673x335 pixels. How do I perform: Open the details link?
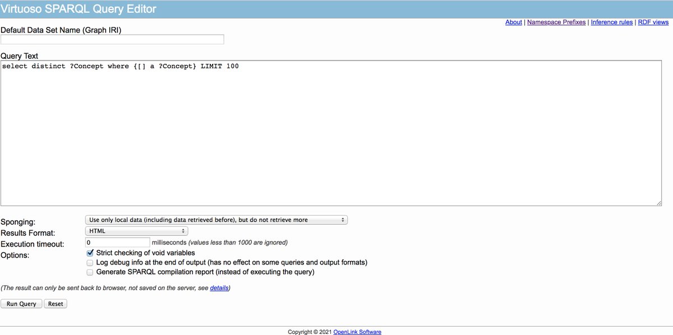click(x=219, y=288)
